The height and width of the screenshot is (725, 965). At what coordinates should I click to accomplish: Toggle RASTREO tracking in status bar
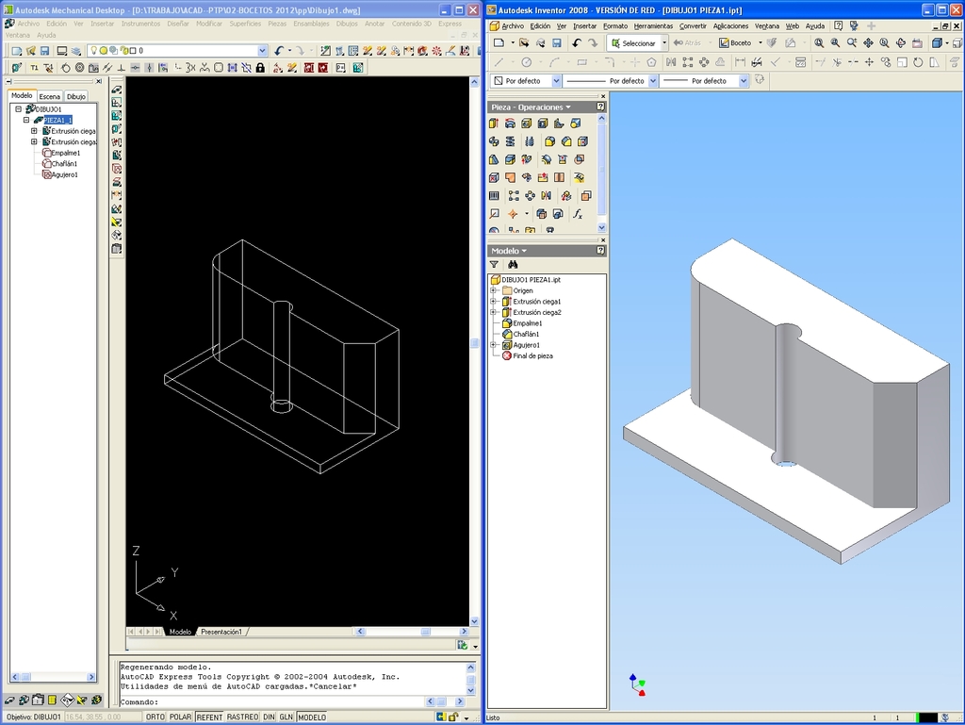pos(242,717)
